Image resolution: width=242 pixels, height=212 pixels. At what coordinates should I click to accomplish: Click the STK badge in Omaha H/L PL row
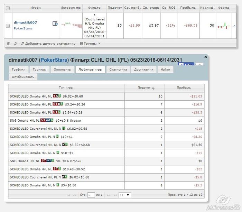pos(58,104)
